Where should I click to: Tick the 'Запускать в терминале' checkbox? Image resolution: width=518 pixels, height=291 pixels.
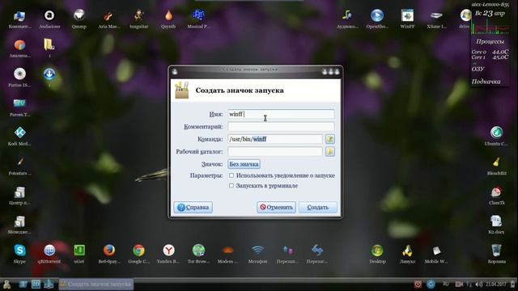(x=231, y=186)
